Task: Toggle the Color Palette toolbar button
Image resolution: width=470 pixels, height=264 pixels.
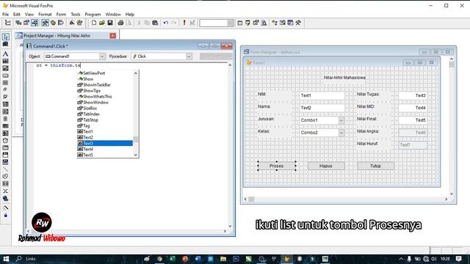Action: tap(53, 23)
